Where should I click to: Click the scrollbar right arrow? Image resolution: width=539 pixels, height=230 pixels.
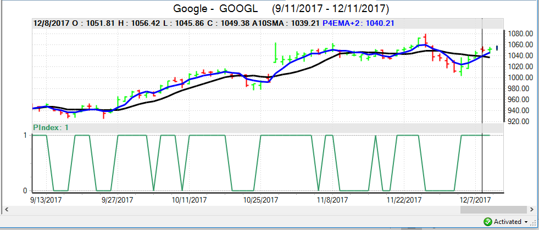point(532,209)
